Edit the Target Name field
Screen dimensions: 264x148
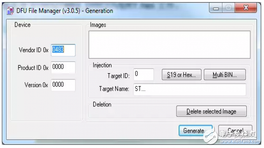[190, 89]
